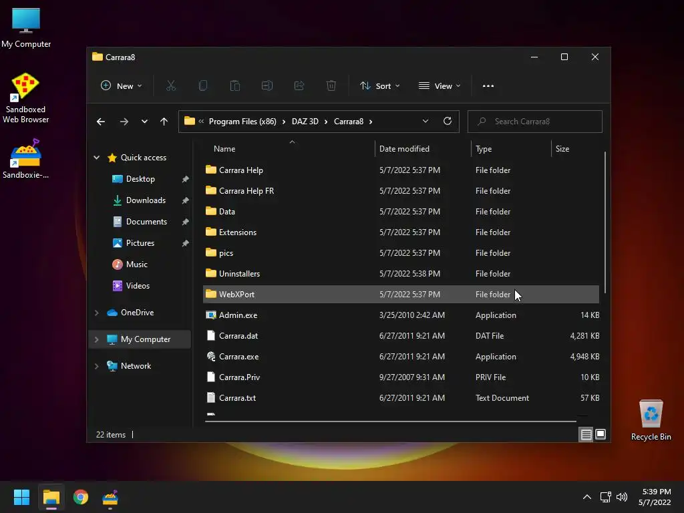This screenshot has height=513, width=684.
Task: Open recent locations dropdown arrow
Action: click(x=144, y=122)
